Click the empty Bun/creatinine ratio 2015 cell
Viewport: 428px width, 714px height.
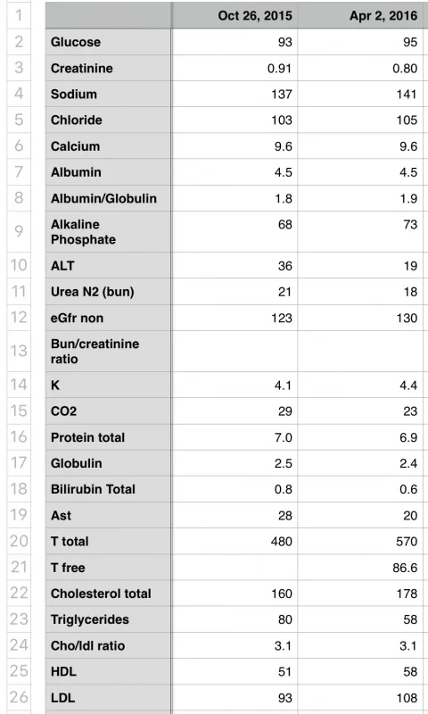tap(235, 351)
